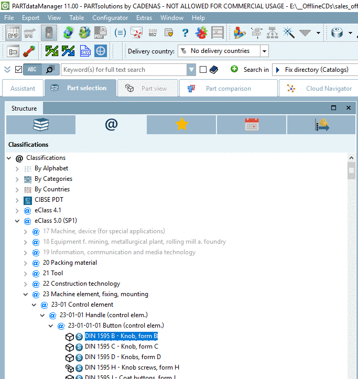Viewport: 358px width, 379px height.
Task: Collapse 23-01 Control element node
Action: point(34,305)
